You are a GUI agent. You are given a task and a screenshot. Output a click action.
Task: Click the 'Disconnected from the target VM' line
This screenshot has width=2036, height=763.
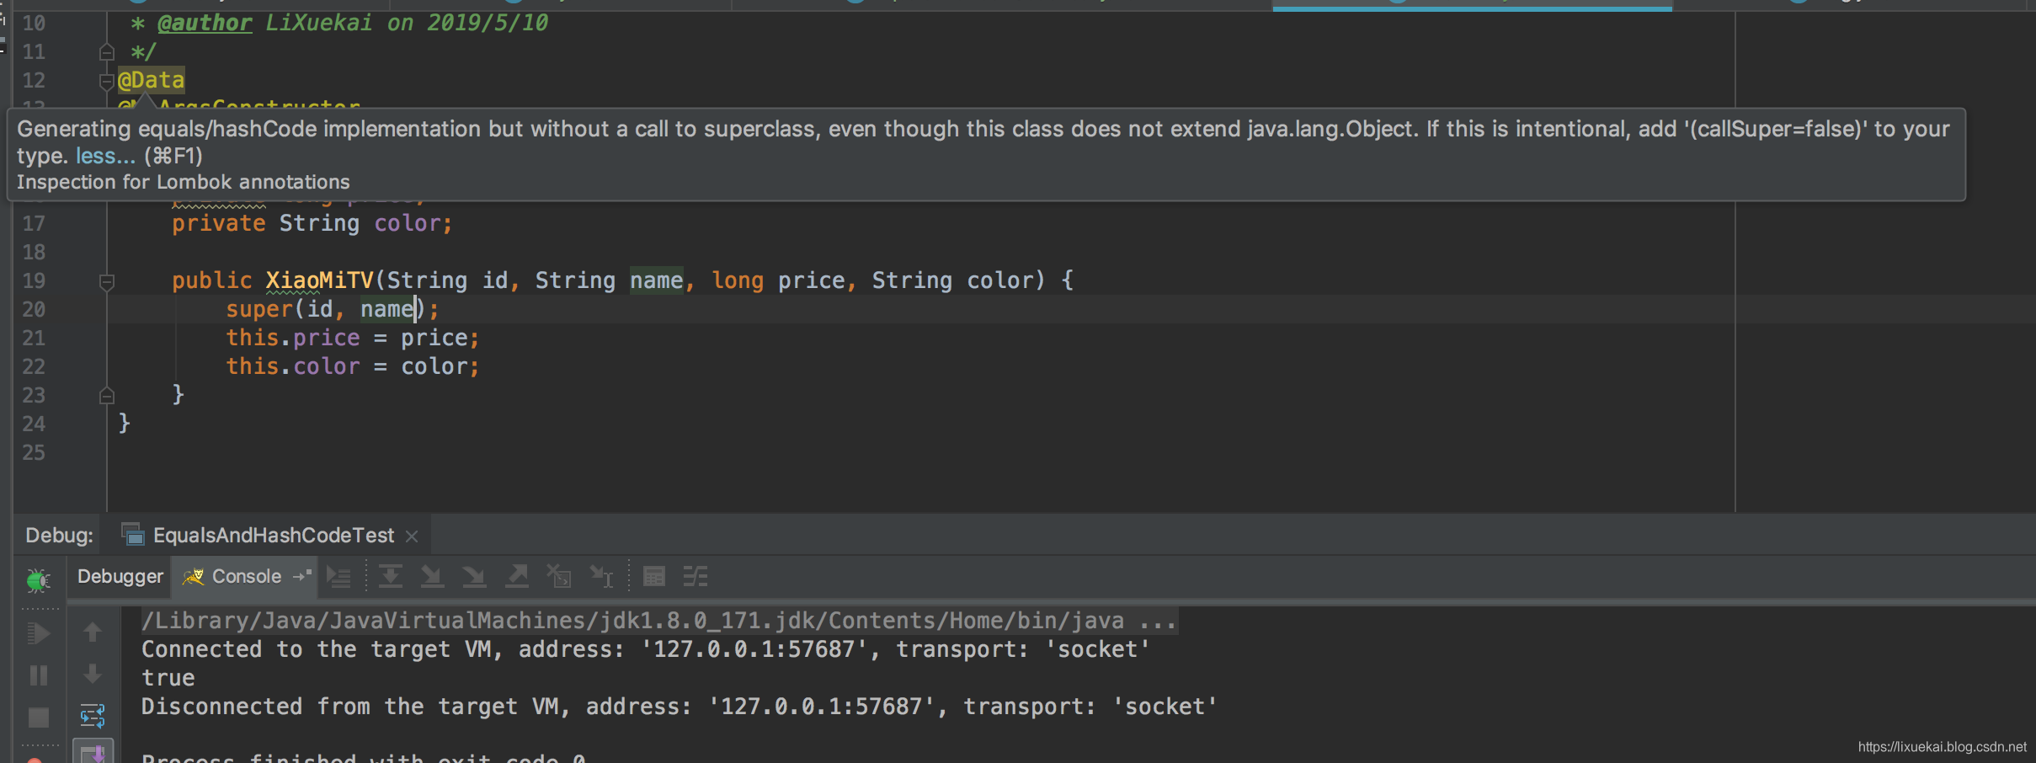point(679,707)
